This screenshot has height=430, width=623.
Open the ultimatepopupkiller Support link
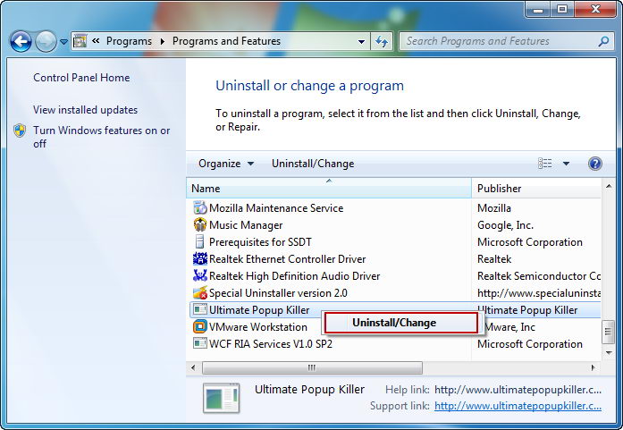pyautogui.click(x=518, y=406)
